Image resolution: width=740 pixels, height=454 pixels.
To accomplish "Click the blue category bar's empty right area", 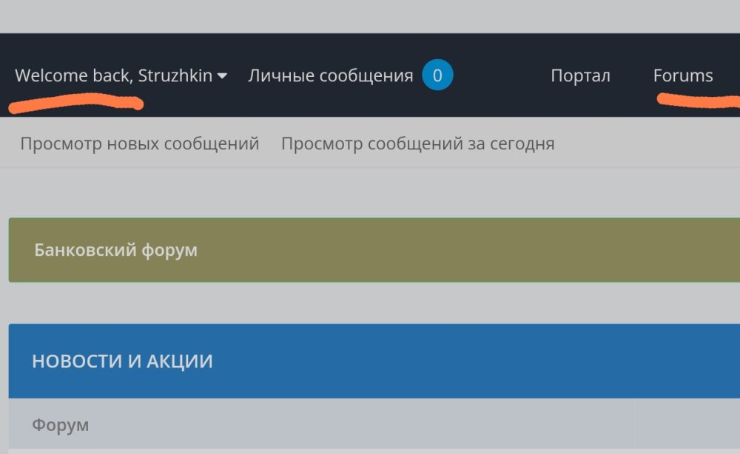I will 518,361.
